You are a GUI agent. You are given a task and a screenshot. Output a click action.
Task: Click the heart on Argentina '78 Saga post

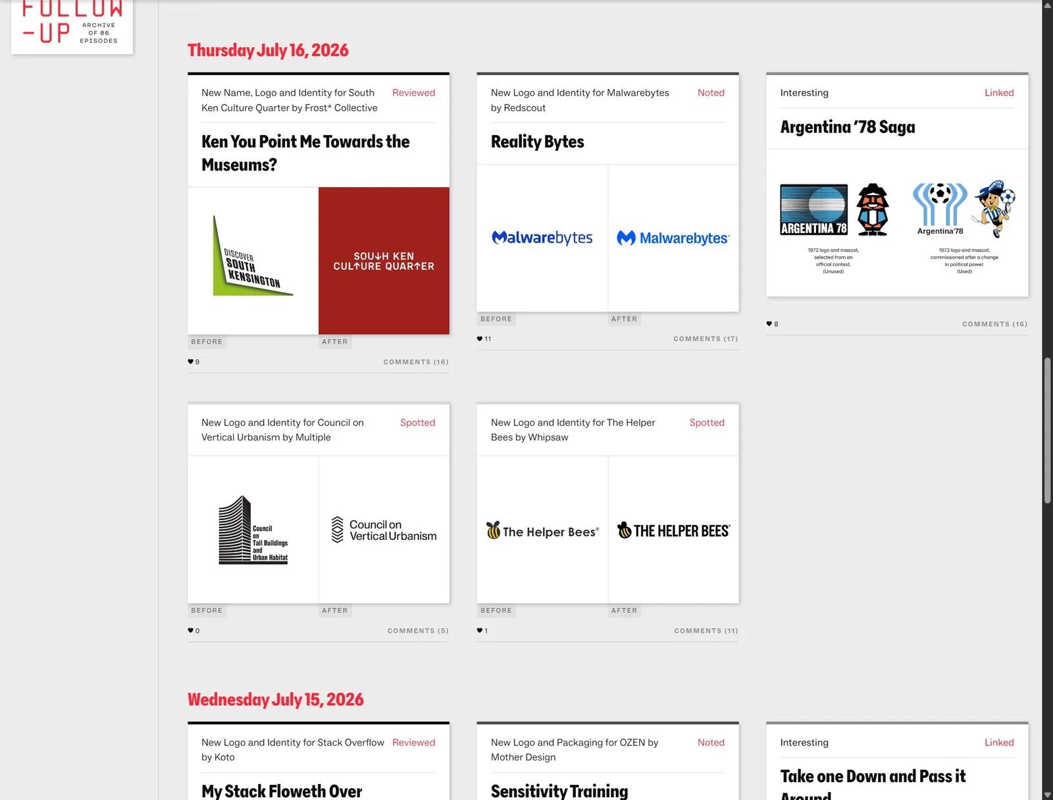[x=769, y=323]
